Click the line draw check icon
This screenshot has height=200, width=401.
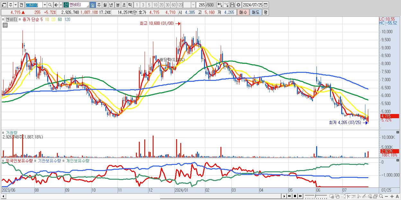tap(226, 5)
